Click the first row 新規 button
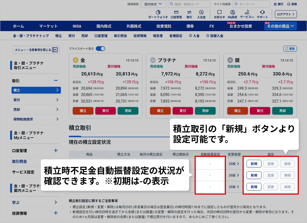 coord(254,164)
